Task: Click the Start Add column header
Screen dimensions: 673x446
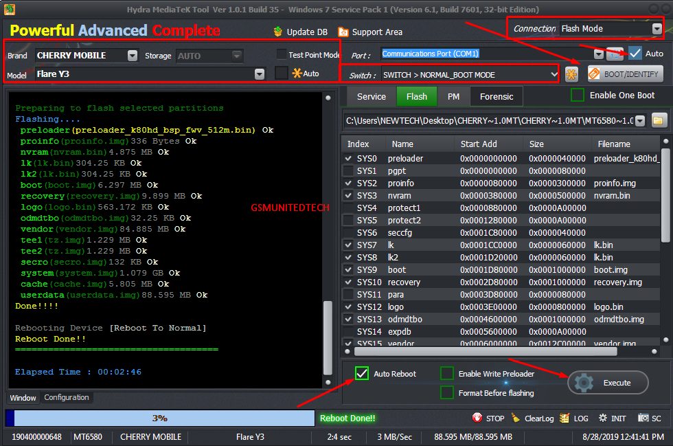Action: pyautogui.click(x=479, y=144)
